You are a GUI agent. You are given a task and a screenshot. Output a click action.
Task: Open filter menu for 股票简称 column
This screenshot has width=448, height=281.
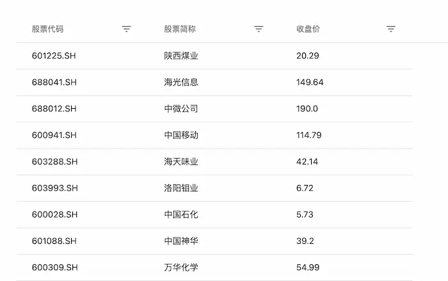pyautogui.click(x=259, y=29)
